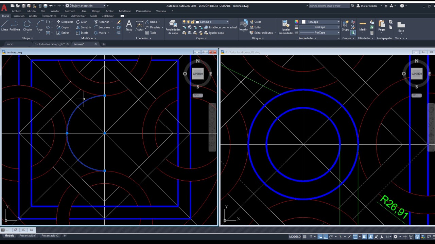Click the Grupo tool
The height and width of the screenshot is (244, 435).
(x=345, y=25)
